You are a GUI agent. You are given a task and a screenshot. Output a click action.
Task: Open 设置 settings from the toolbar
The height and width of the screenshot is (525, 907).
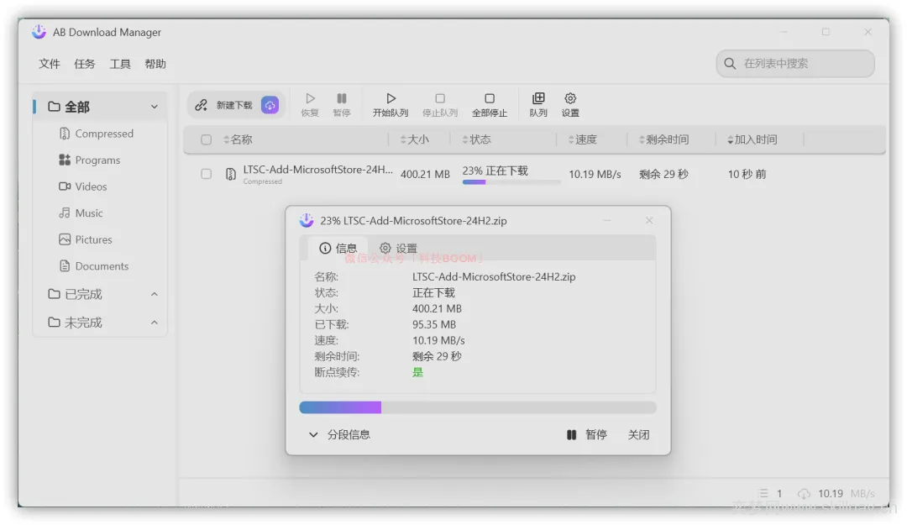(570, 105)
